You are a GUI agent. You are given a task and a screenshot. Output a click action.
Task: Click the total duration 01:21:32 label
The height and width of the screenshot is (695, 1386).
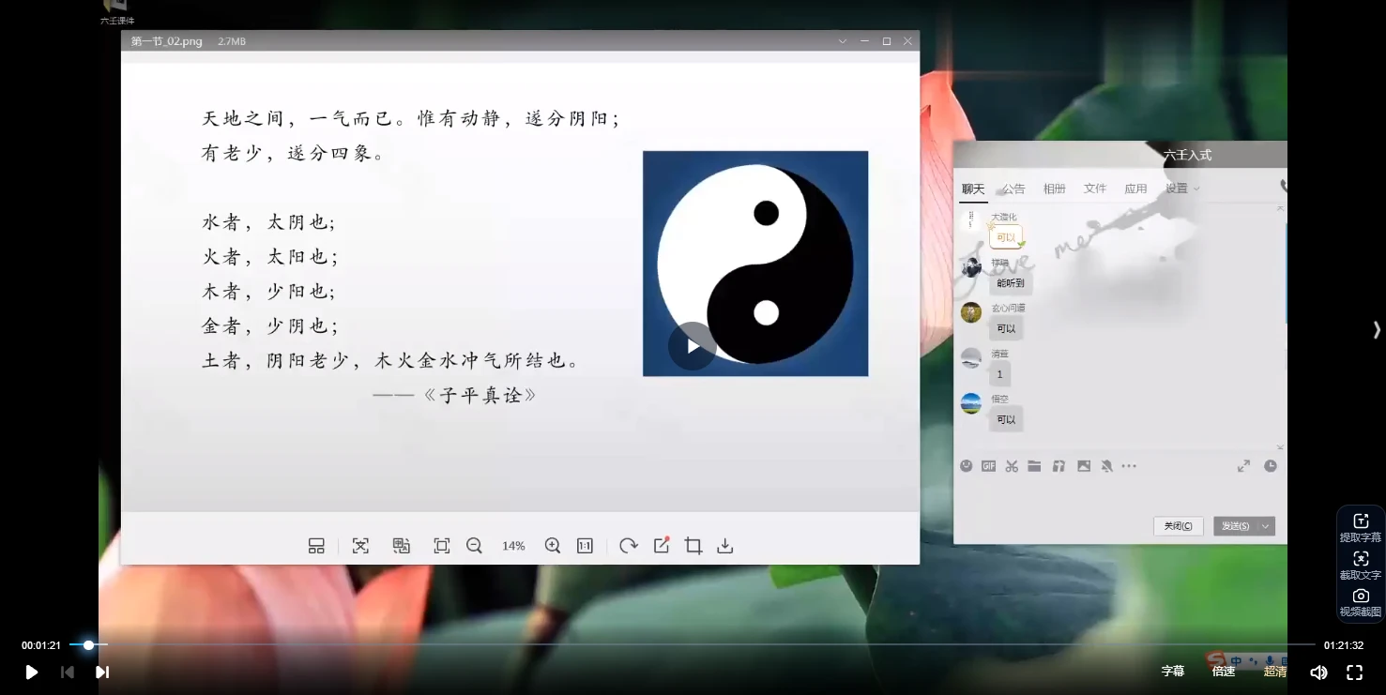click(x=1344, y=645)
